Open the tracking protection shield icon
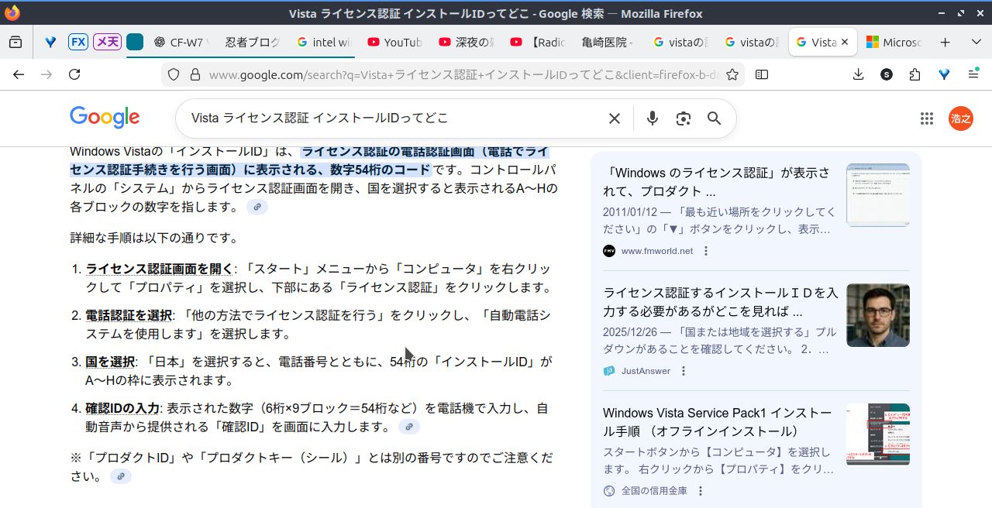This screenshot has height=508, width=992. 174,74
